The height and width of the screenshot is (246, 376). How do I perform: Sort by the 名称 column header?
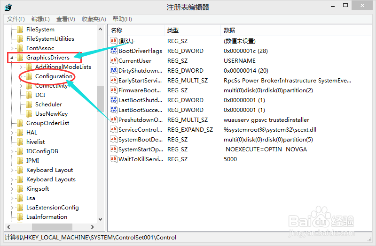[x=136, y=30]
